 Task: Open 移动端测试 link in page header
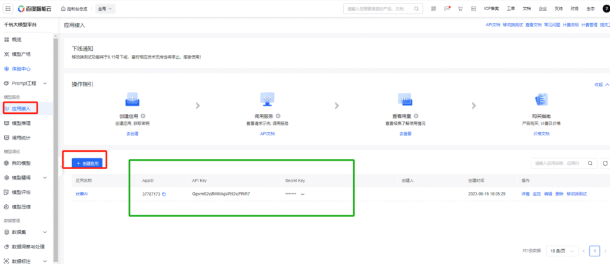click(x=513, y=25)
